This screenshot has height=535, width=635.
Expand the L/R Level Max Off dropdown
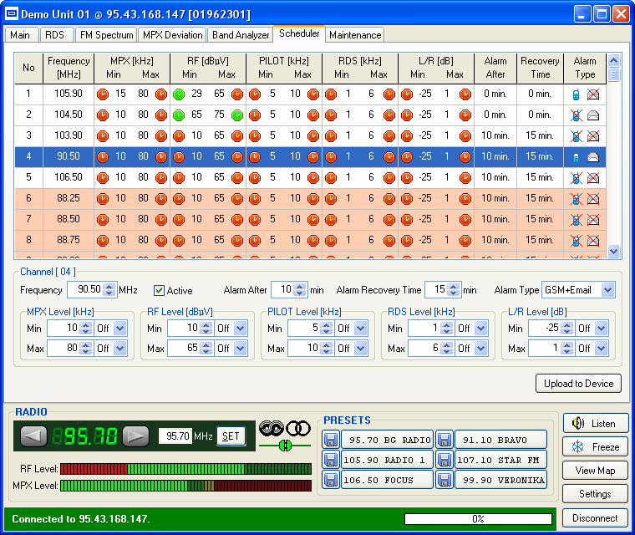602,349
